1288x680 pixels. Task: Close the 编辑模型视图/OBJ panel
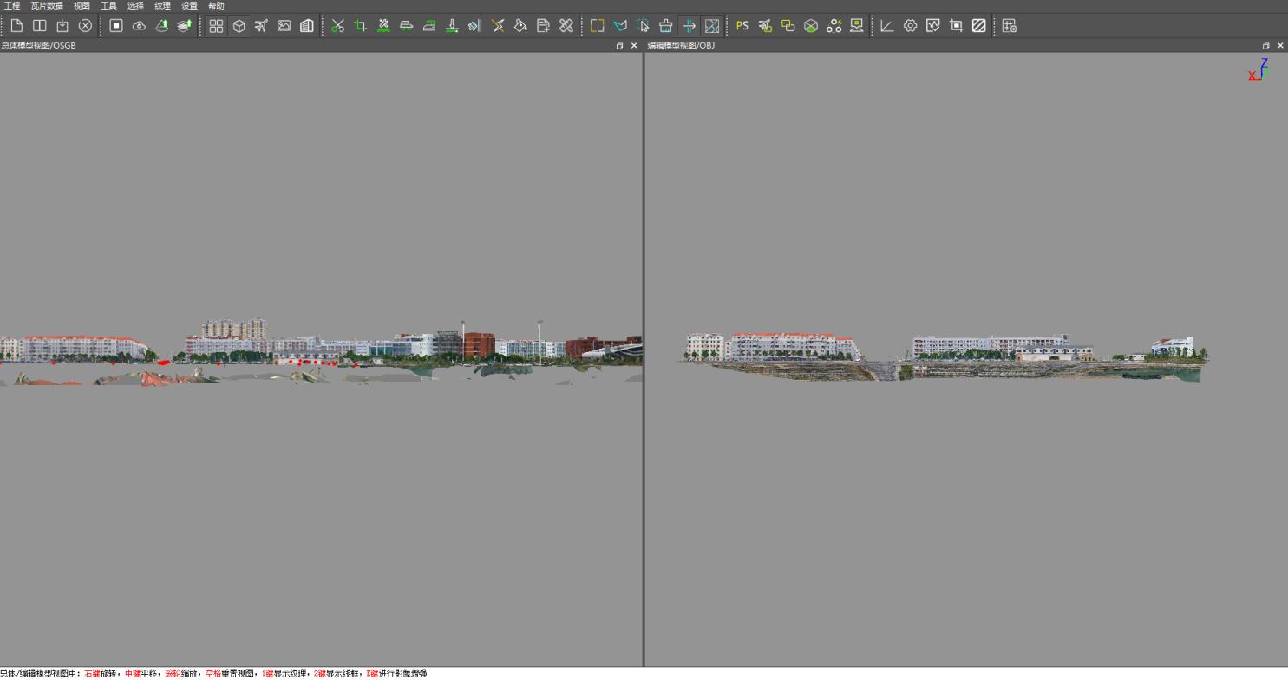coord(1280,46)
